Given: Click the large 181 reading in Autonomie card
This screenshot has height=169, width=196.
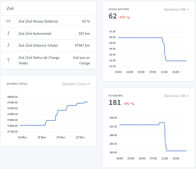Looking at the screenshot, I should coord(115,103).
